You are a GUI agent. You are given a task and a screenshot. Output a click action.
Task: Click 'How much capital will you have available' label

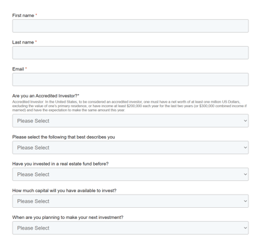coord(64,191)
